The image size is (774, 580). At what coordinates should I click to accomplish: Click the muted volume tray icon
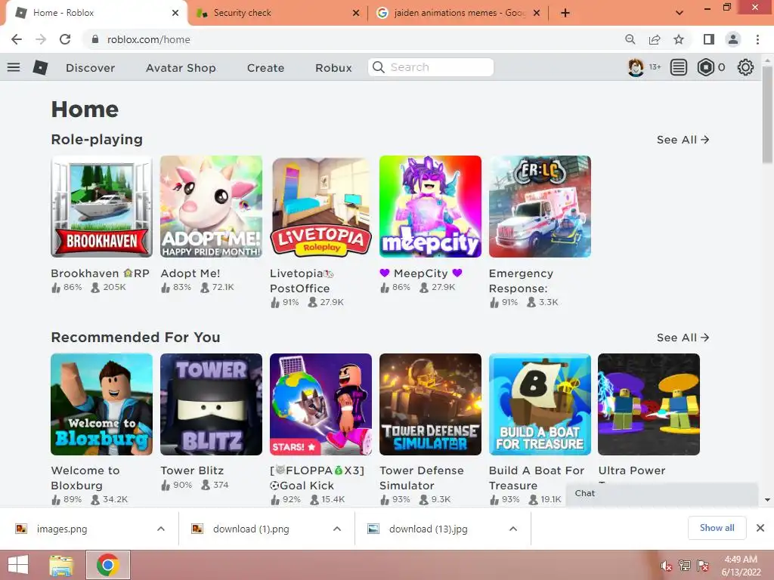666,566
